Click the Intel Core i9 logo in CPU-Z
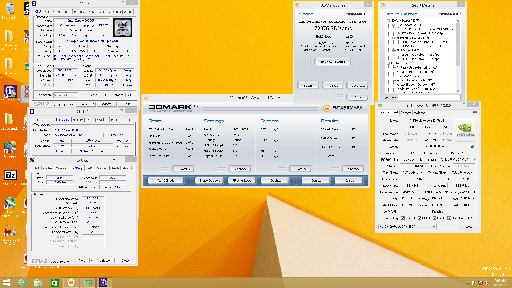 tap(123, 28)
